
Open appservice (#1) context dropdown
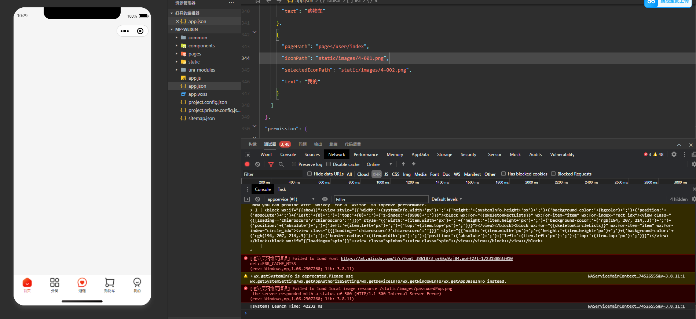[290, 199]
